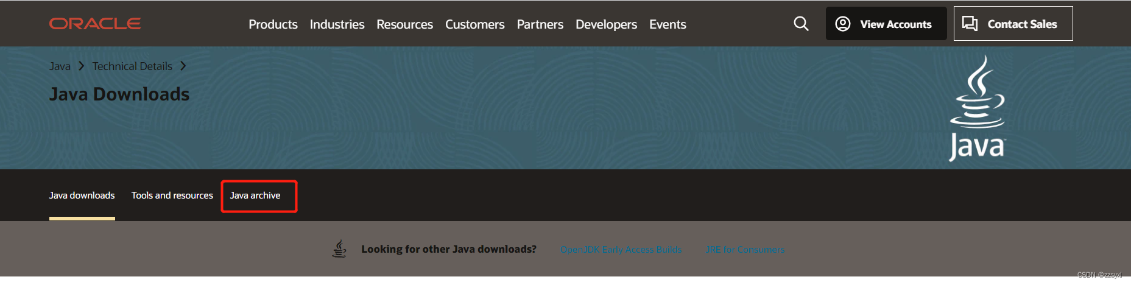Select the Tools and resources tab
This screenshot has height=285, width=1131.
pyautogui.click(x=172, y=195)
